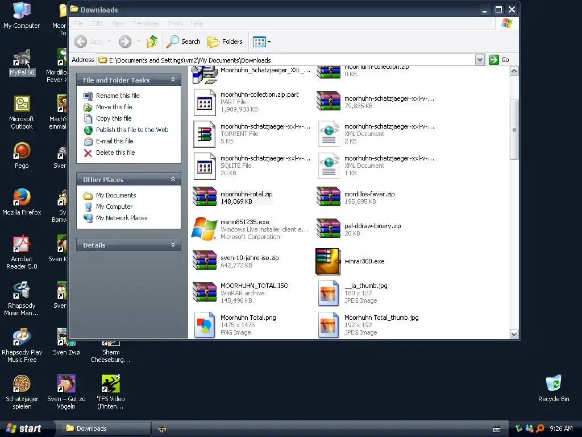Go up one folder level
Screen dimensions: 582x437
coord(152,42)
